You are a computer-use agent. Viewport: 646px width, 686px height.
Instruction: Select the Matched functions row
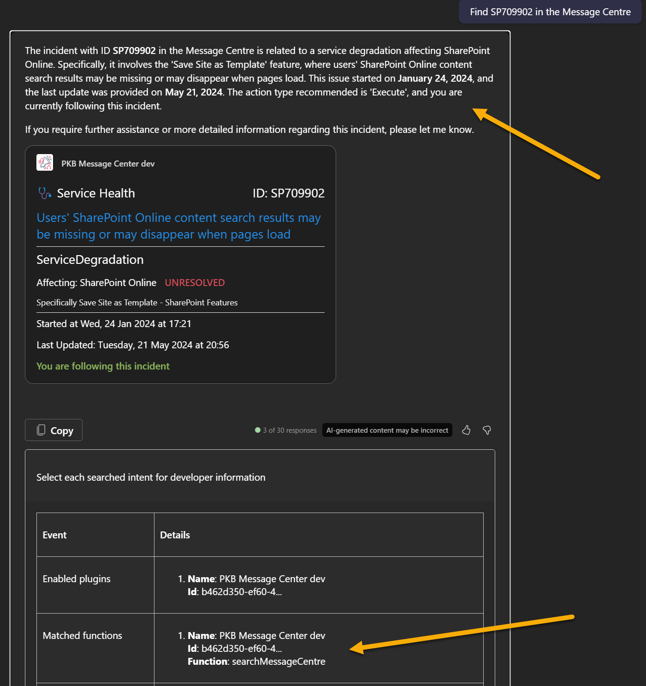click(82, 636)
